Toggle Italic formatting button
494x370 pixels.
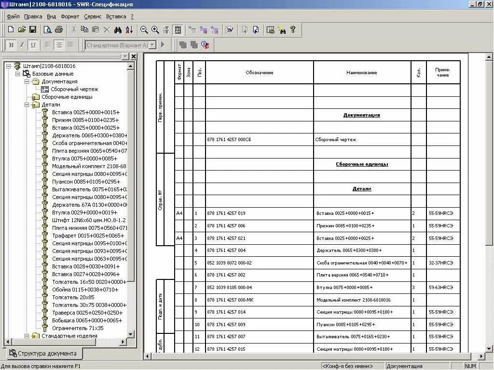(x=22, y=45)
